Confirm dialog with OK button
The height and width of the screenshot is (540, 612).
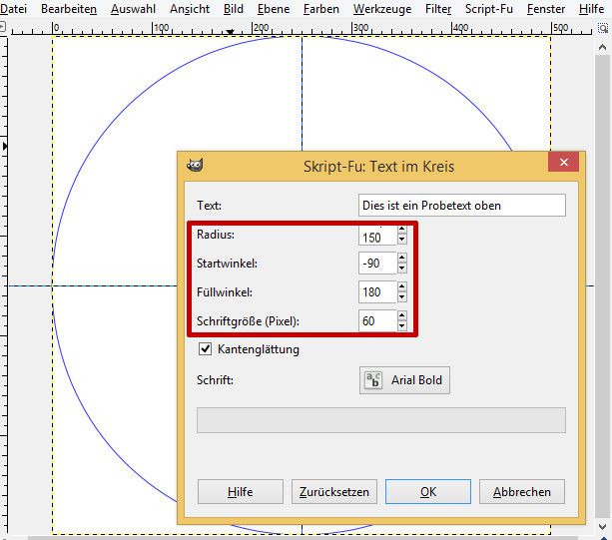[428, 492]
